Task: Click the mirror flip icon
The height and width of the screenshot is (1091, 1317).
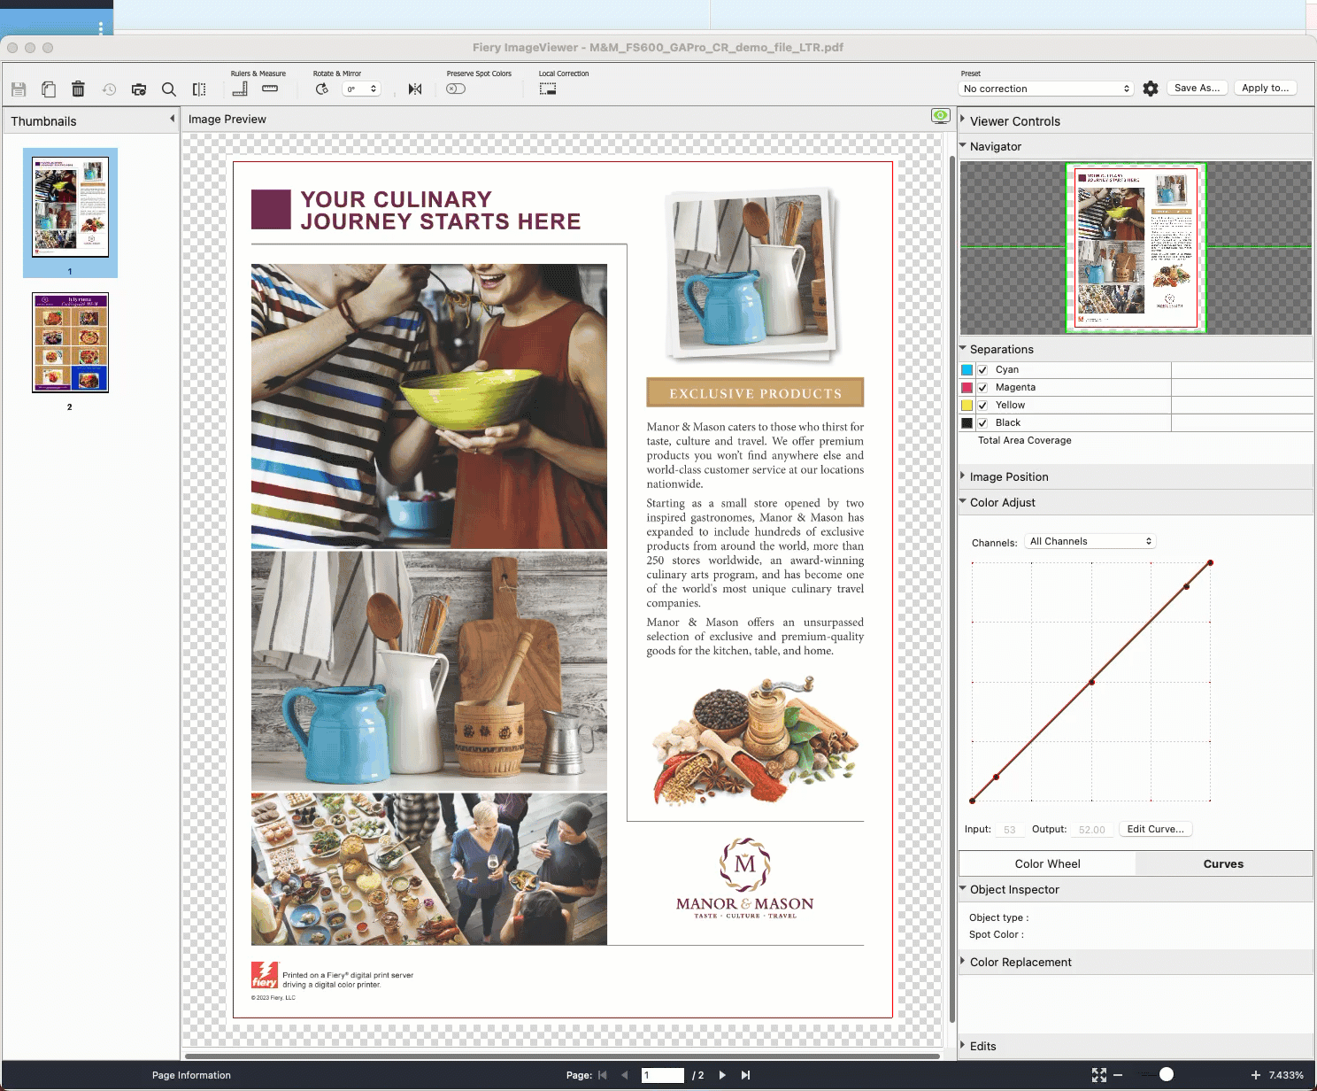Action: pos(415,89)
